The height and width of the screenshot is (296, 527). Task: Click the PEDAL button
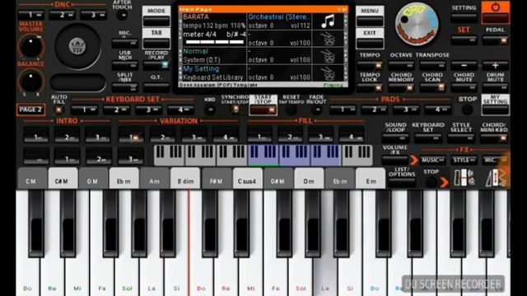tap(496, 40)
